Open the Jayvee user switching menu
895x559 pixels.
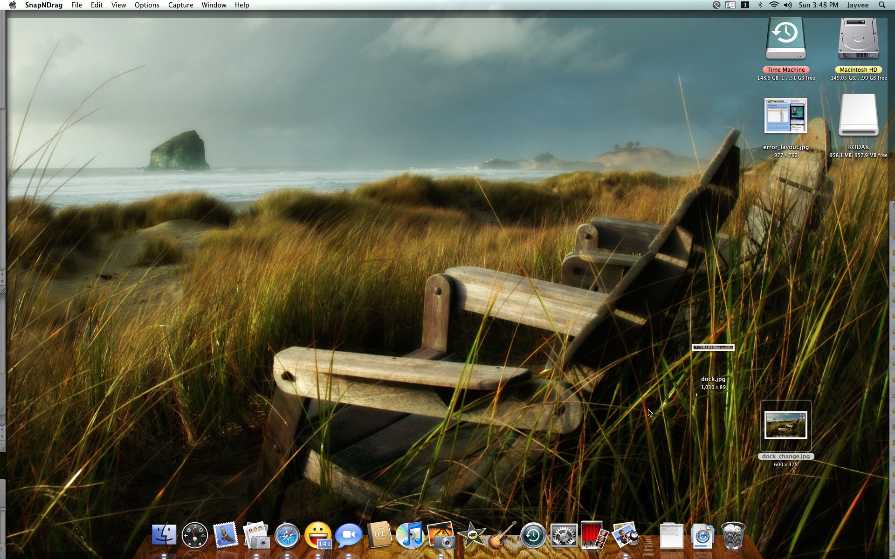[x=857, y=5]
